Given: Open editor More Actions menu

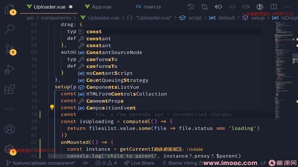Looking at the screenshot, I should (x=287, y=7).
